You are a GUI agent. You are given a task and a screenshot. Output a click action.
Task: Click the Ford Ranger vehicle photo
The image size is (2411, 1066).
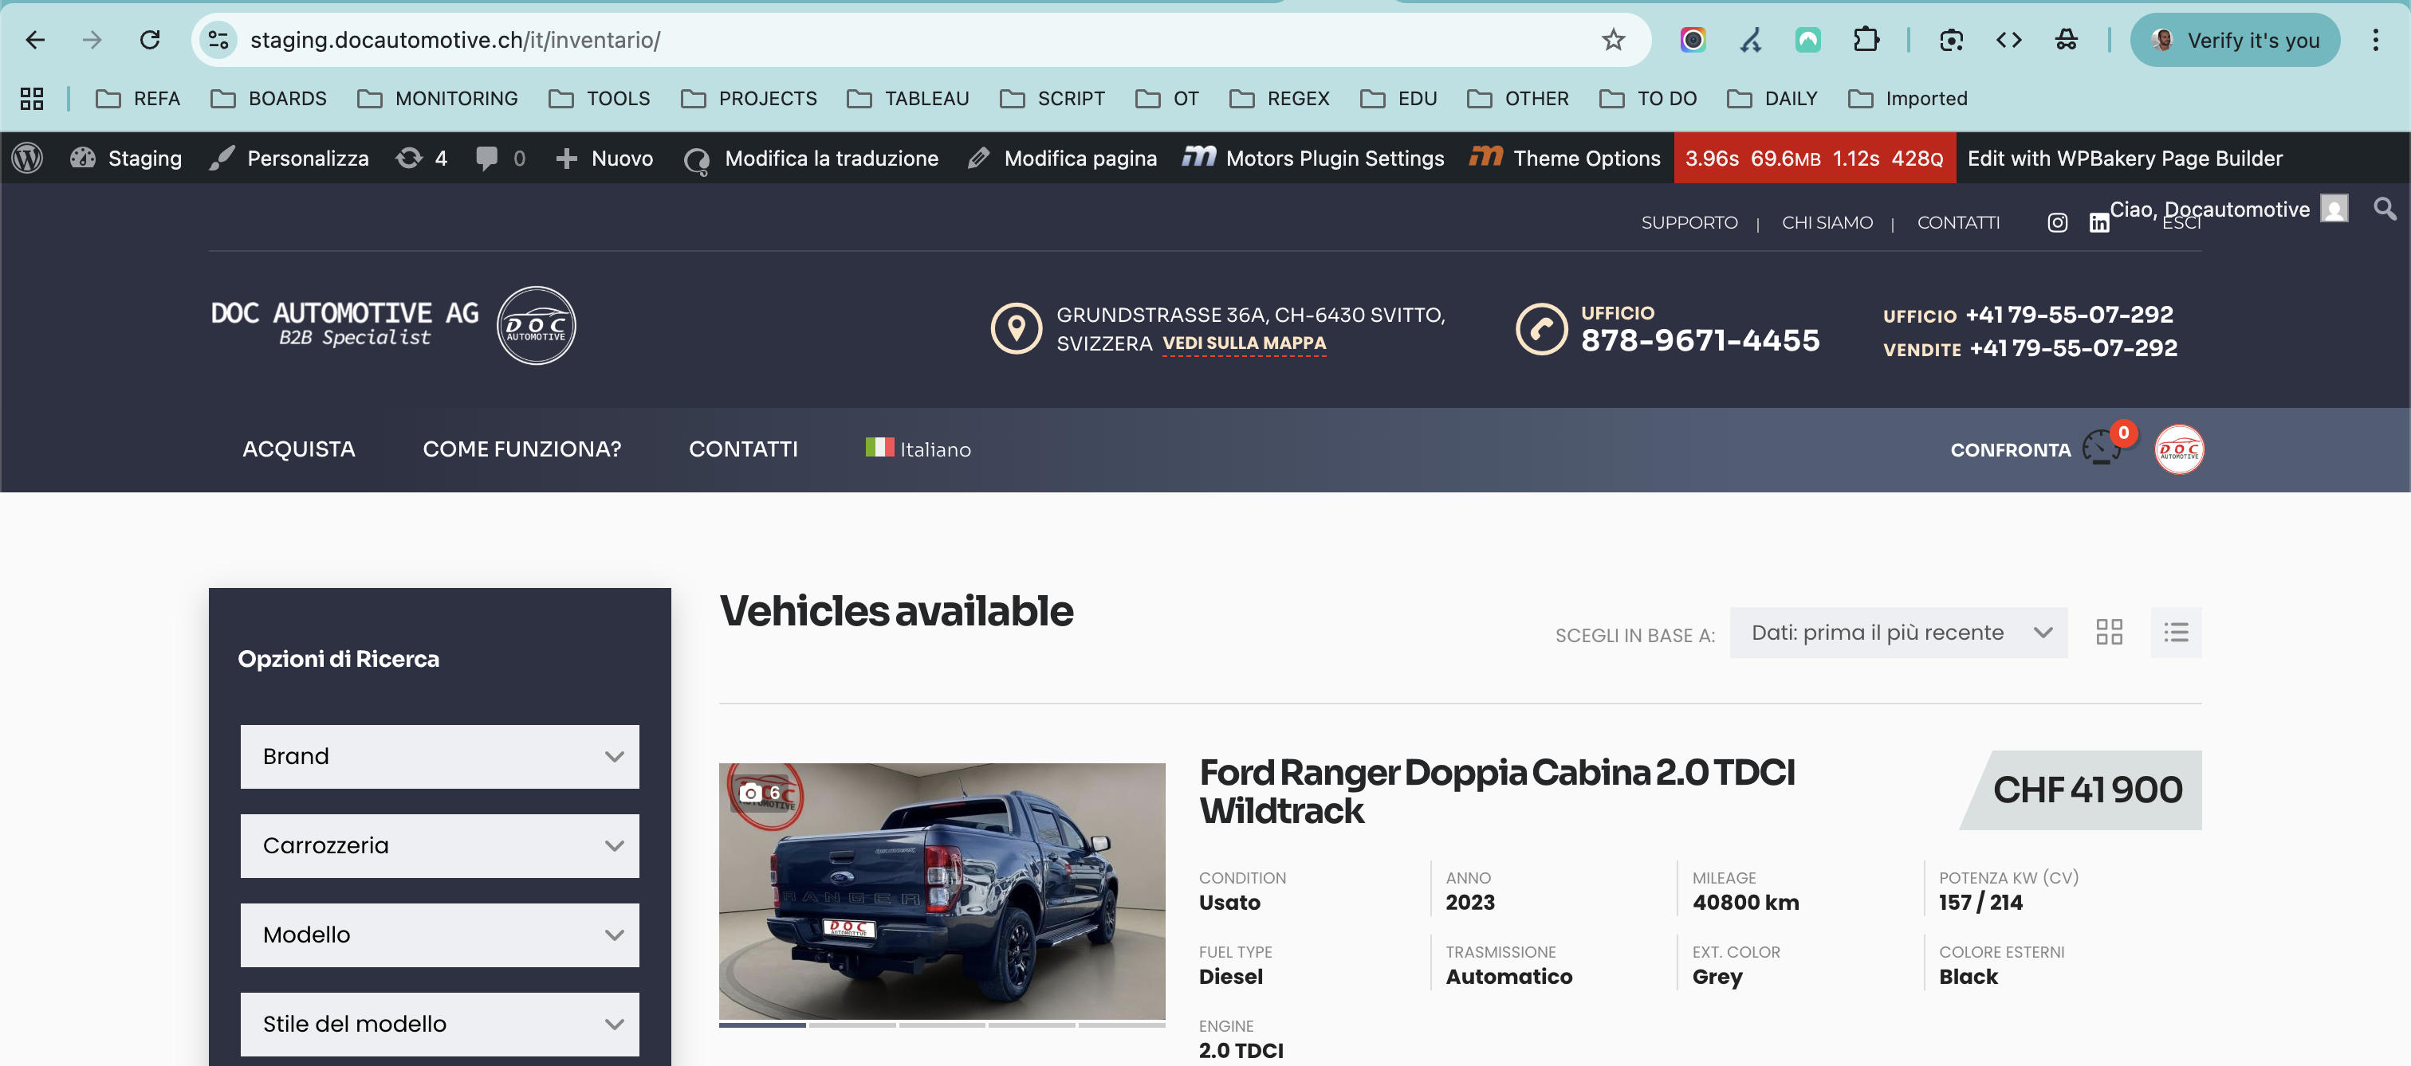(x=942, y=890)
